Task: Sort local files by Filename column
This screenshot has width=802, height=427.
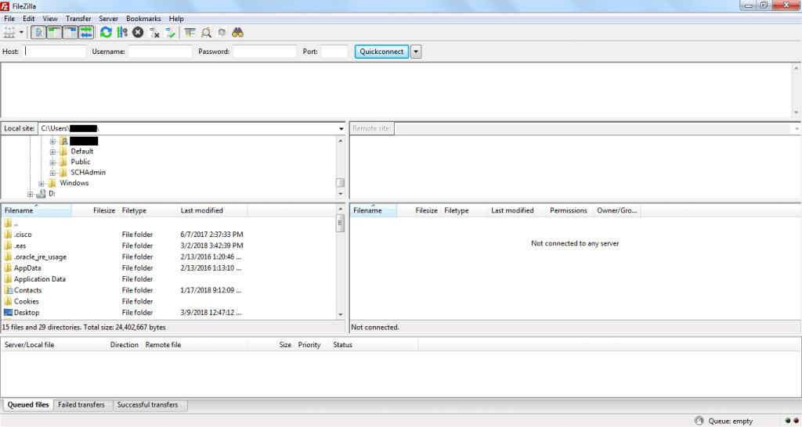Action: tap(36, 210)
